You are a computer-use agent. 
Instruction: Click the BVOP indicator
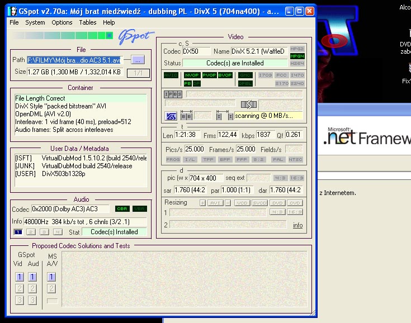pos(225,75)
